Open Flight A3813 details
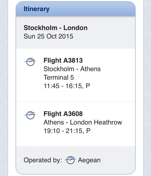151x176 pixels. click(63, 61)
